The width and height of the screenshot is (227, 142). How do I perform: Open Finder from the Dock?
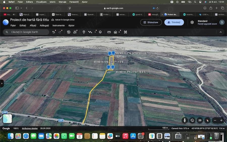(11, 136)
